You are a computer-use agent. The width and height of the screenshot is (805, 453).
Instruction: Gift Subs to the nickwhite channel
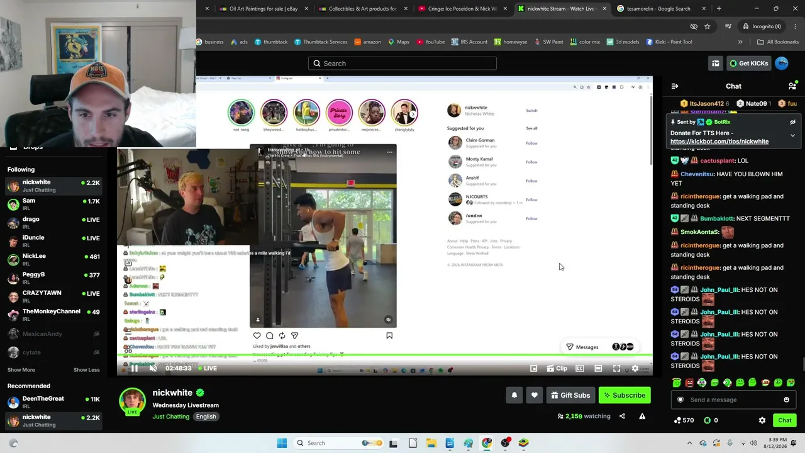[570, 395]
